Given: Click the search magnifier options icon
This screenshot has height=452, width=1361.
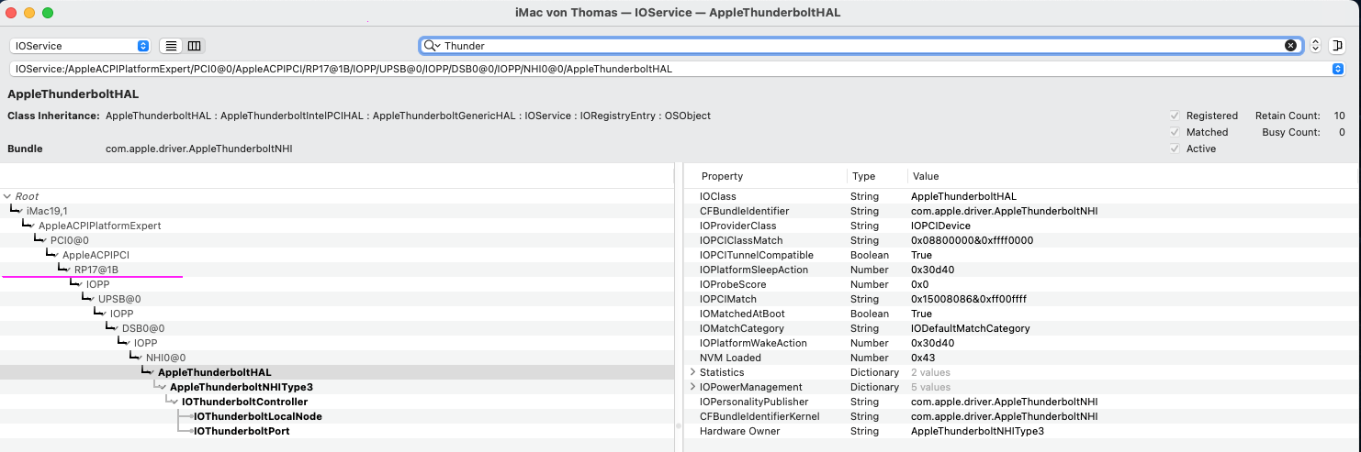Looking at the screenshot, I should tap(431, 46).
